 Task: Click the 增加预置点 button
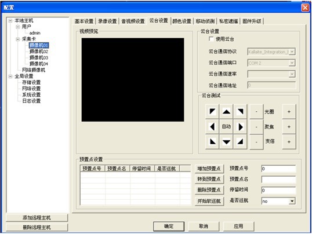tap(209, 169)
